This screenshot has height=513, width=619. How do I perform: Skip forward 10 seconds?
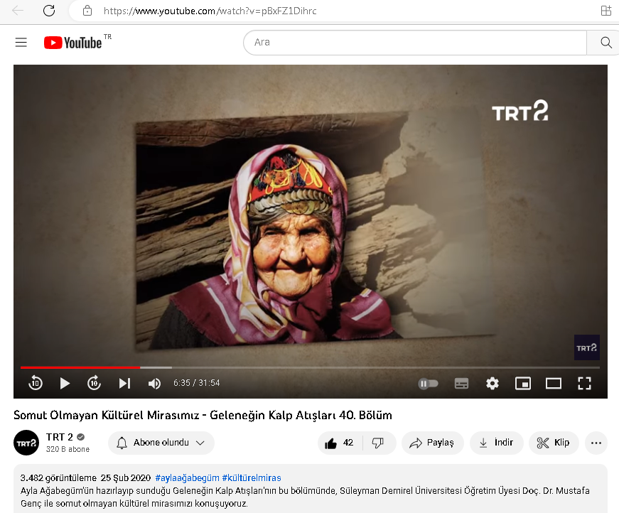point(94,384)
